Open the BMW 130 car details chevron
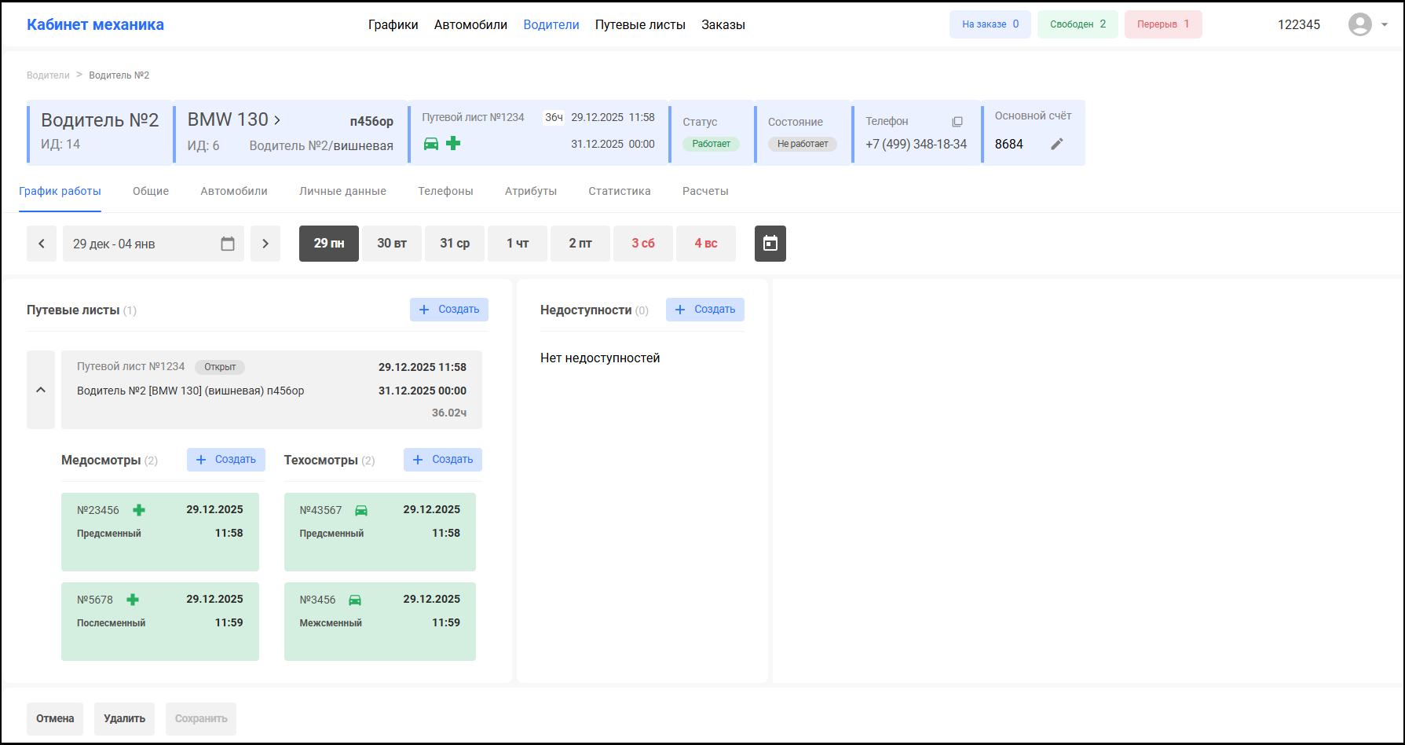This screenshot has height=745, width=1405. 277,120
